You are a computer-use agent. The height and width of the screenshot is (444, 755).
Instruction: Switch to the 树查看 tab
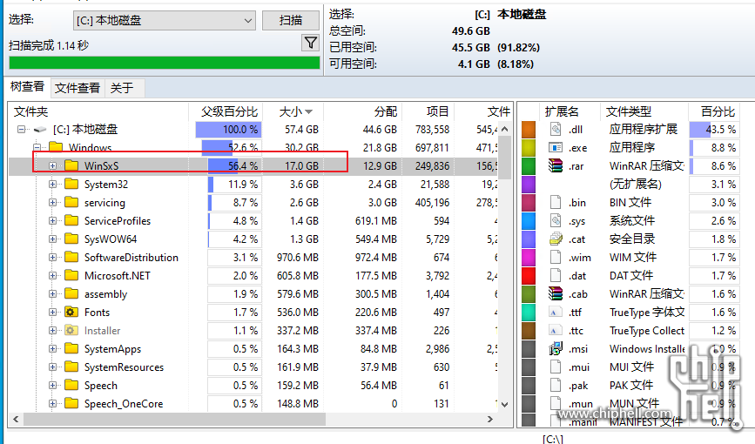pyautogui.click(x=28, y=87)
